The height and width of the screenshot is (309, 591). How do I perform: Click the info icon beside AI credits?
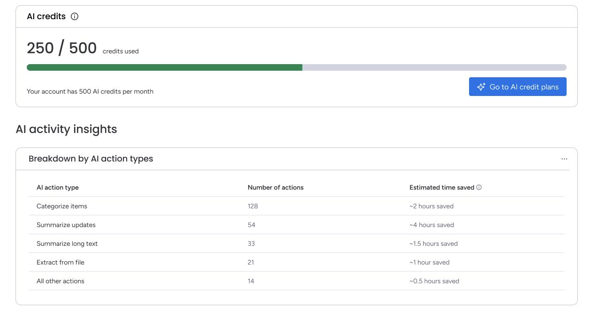(x=75, y=16)
